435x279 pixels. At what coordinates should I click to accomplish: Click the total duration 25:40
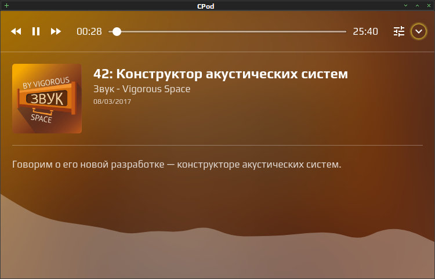[x=365, y=31]
